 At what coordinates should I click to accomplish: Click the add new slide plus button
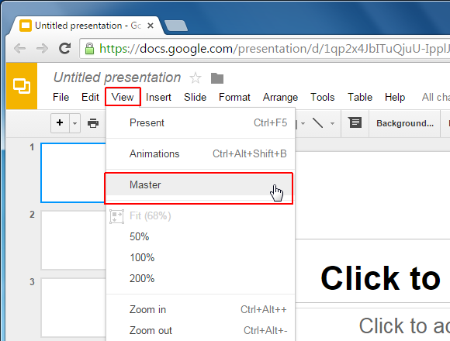point(60,123)
